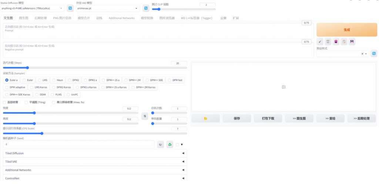This screenshot has width=379, height=186.
Task: Expand the ControlNet section
Action: tap(94, 178)
